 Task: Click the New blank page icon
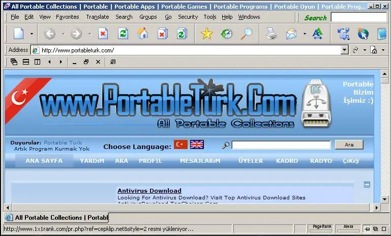click(19, 34)
